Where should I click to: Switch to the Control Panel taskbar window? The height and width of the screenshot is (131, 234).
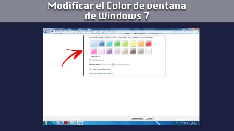click(80, 123)
